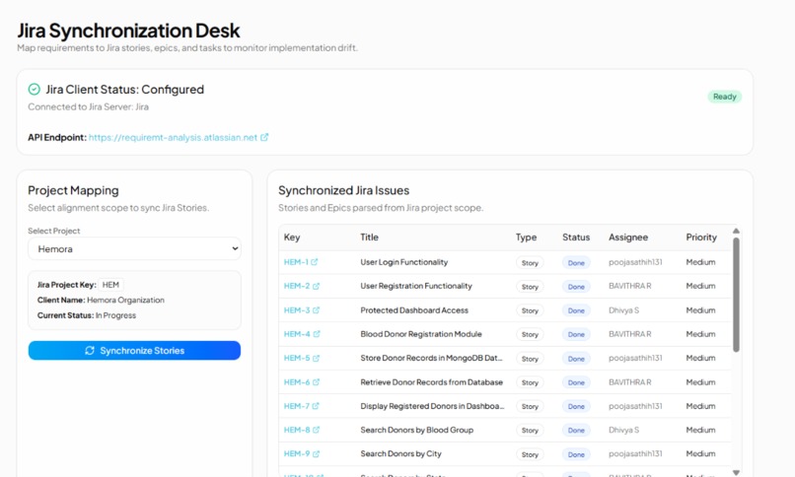Click the Status column header
The height and width of the screenshot is (477, 795).
coord(576,237)
